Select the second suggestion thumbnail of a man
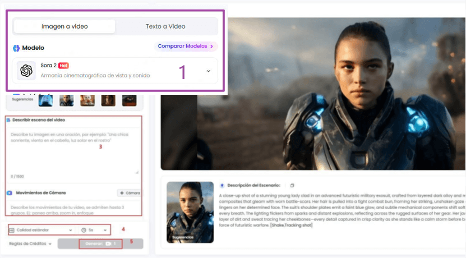The width and height of the screenshot is (466, 258). coord(67,100)
